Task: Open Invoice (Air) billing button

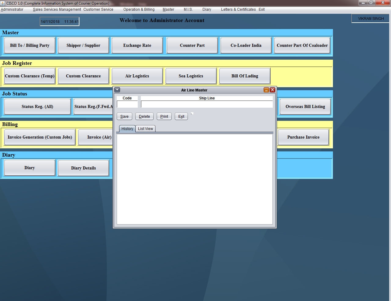Action: tap(96, 137)
